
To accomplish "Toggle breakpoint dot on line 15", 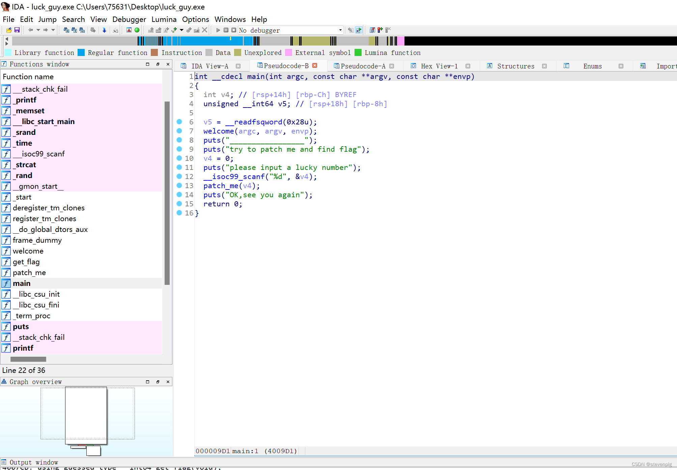I will point(179,204).
